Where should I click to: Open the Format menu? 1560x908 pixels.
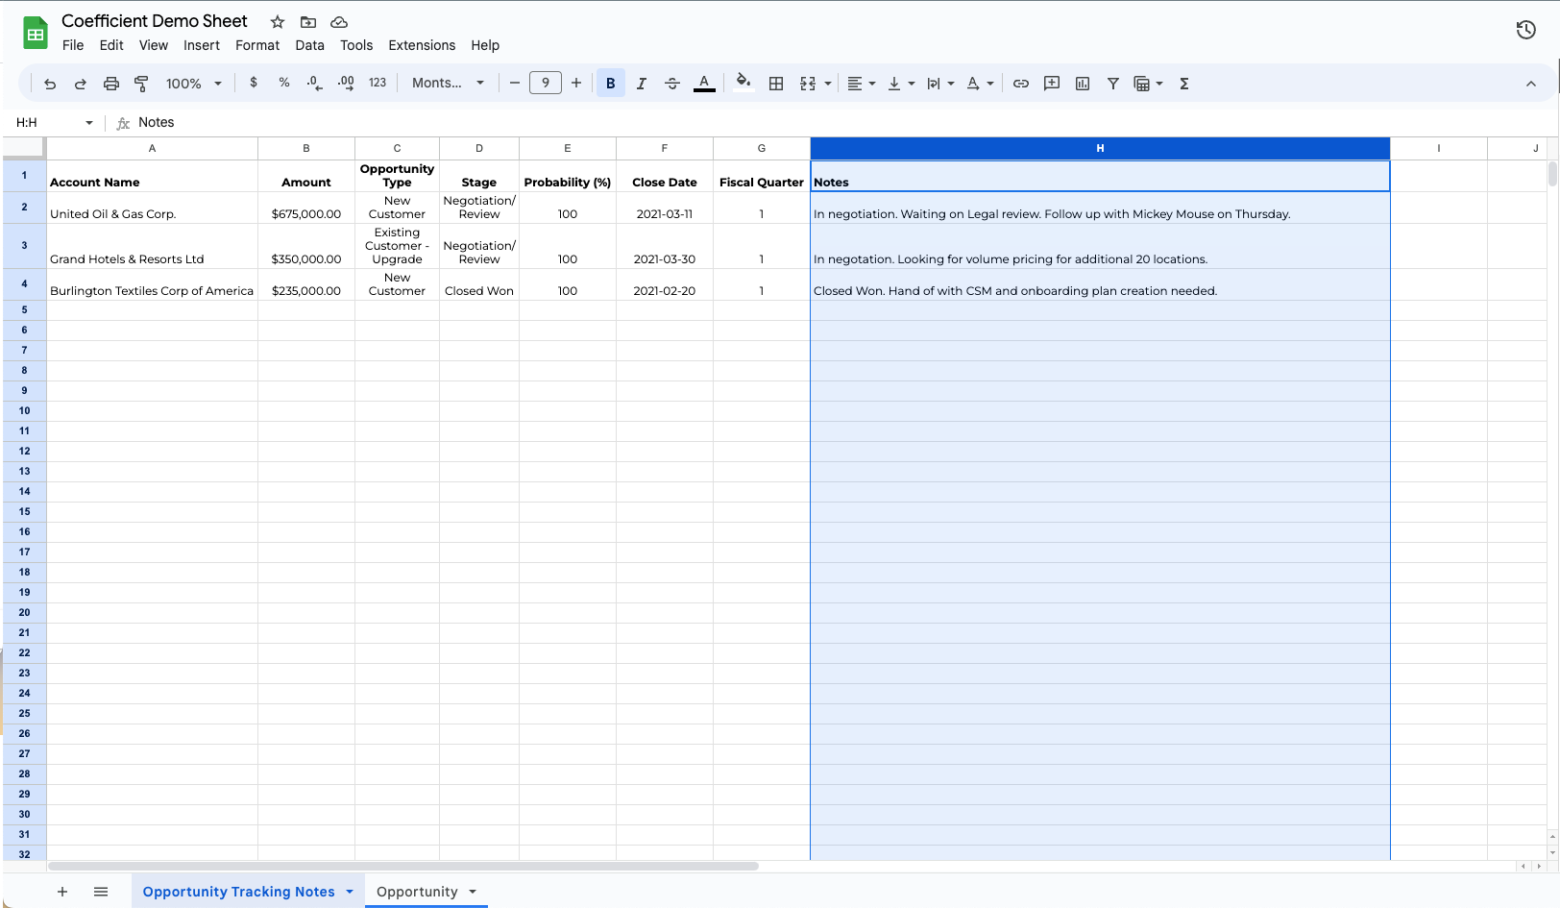click(x=257, y=45)
